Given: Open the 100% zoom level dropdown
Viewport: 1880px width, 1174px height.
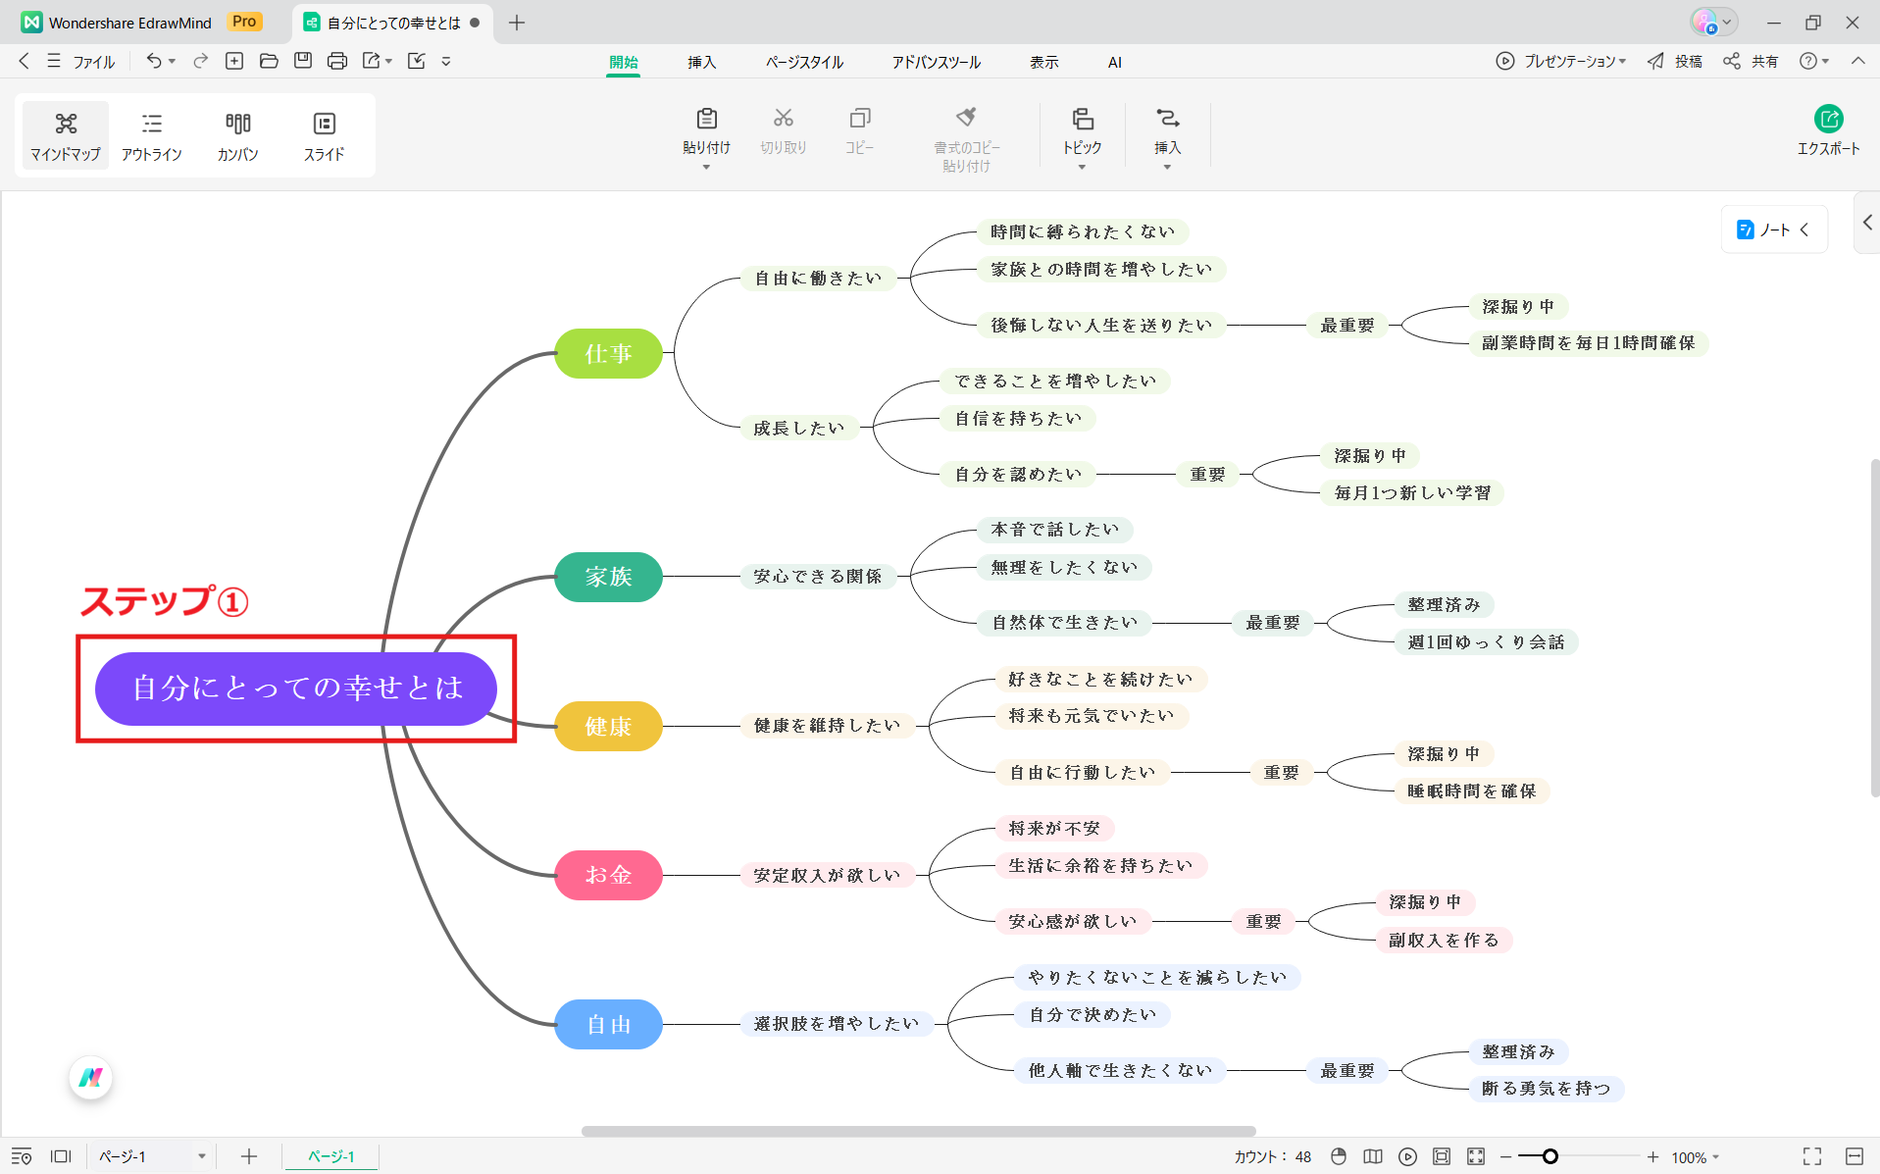Looking at the screenshot, I should (1695, 1157).
